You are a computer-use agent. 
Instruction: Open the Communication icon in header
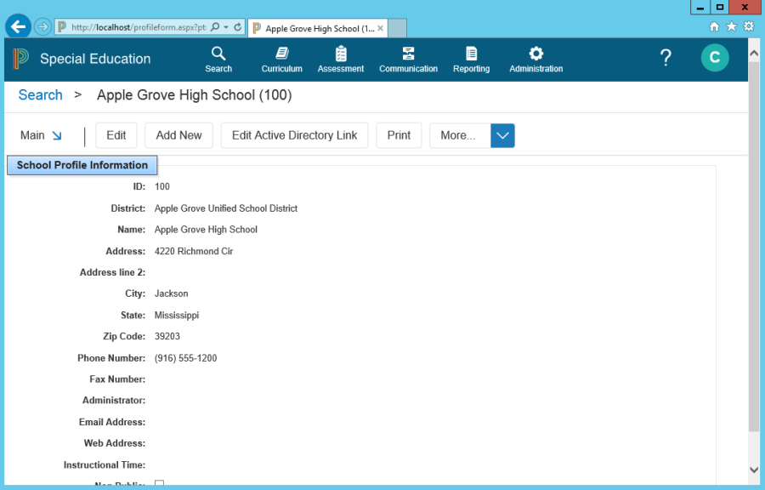pyautogui.click(x=408, y=54)
